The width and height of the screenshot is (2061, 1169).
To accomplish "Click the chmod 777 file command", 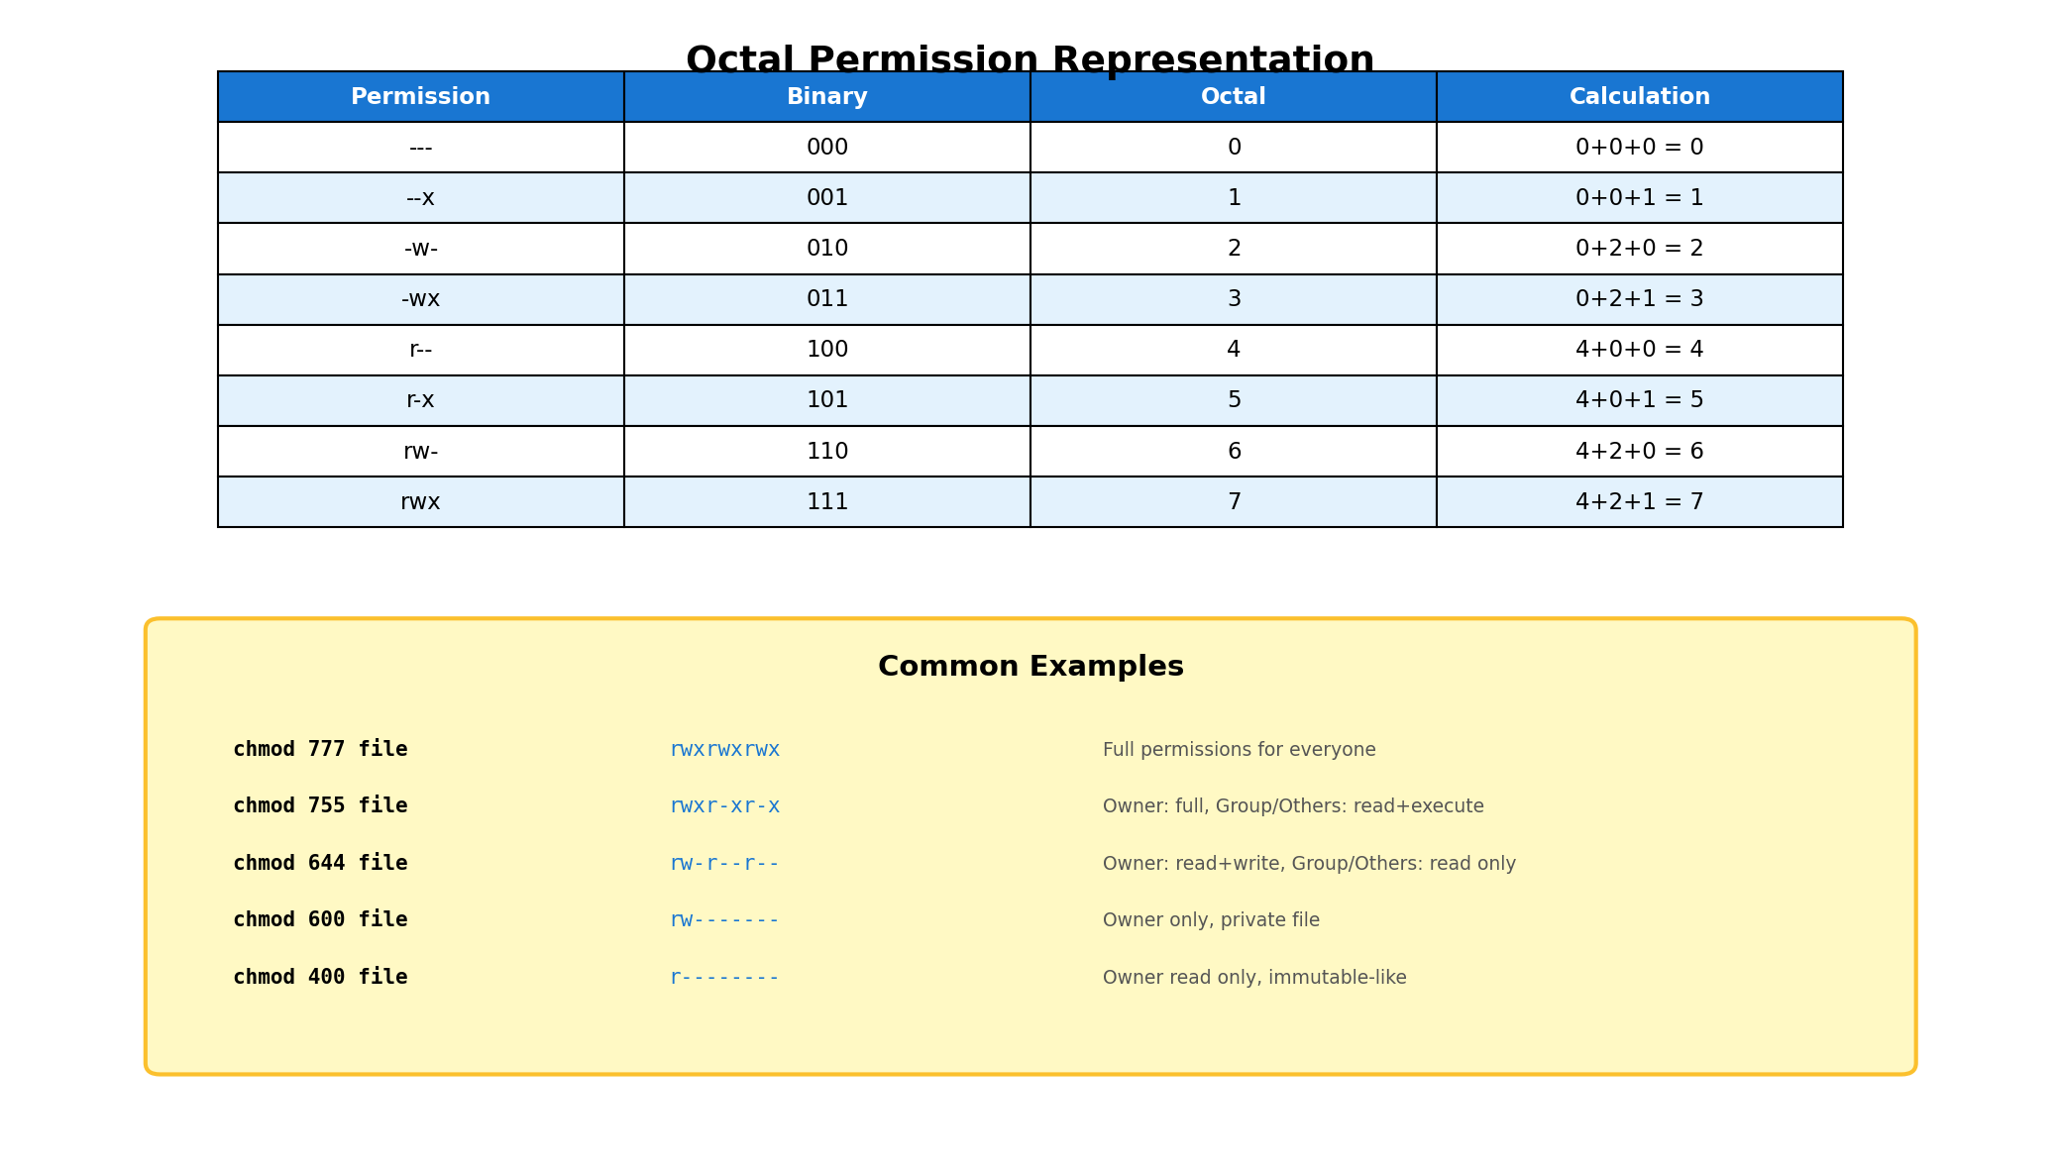I will click(x=320, y=750).
